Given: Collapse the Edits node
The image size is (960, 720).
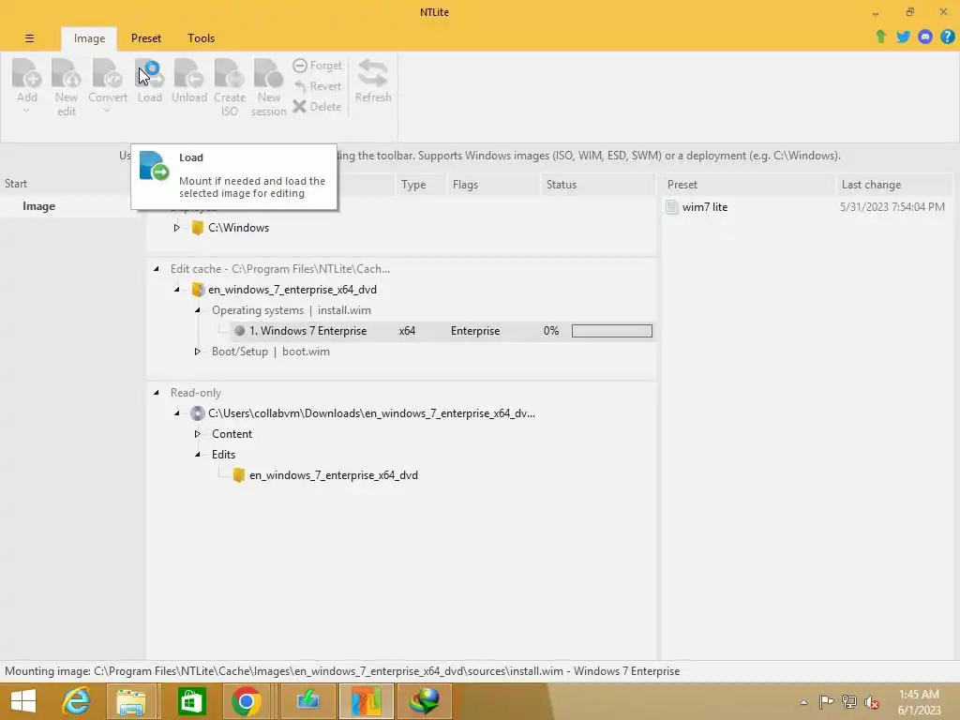Looking at the screenshot, I should [x=197, y=455].
